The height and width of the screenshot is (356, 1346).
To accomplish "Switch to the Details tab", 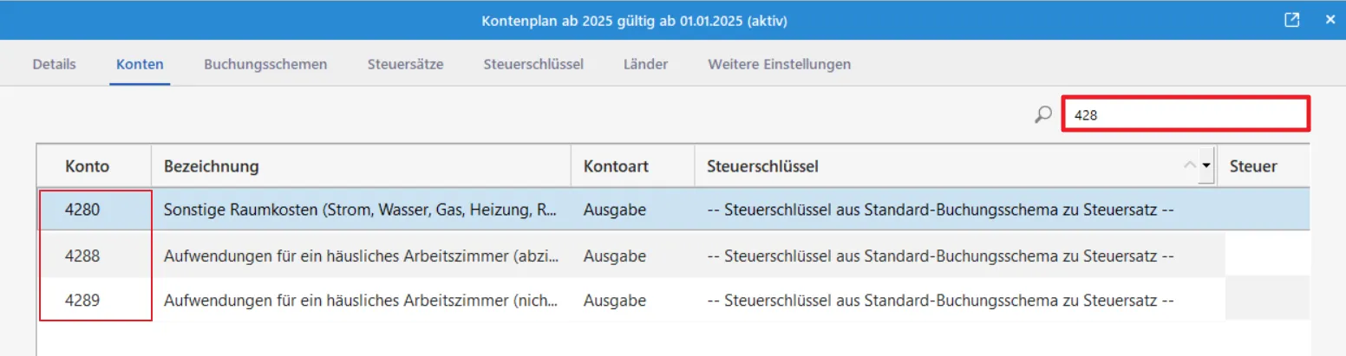I will pyautogui.click(x=54, y=64).
